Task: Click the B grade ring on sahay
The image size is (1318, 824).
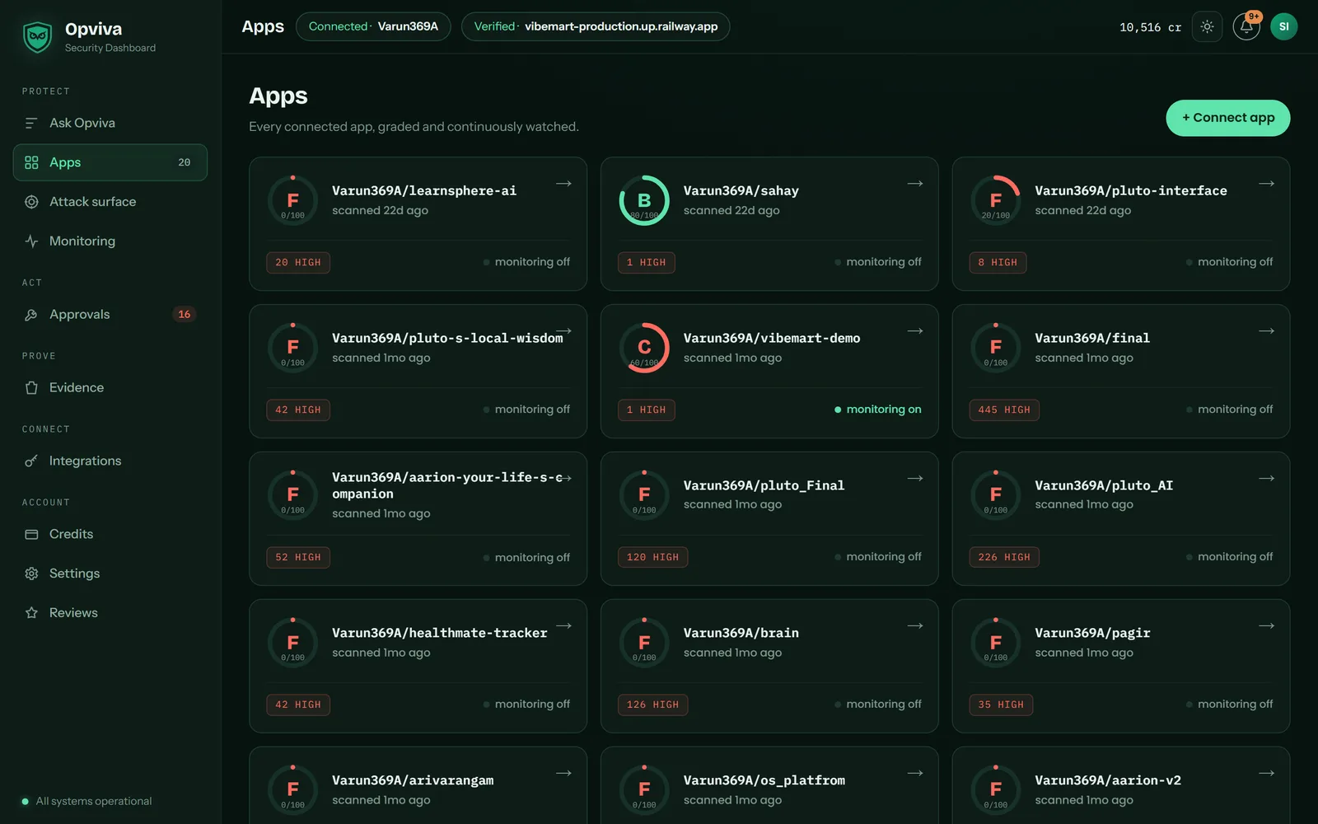Action: point(644,200)
